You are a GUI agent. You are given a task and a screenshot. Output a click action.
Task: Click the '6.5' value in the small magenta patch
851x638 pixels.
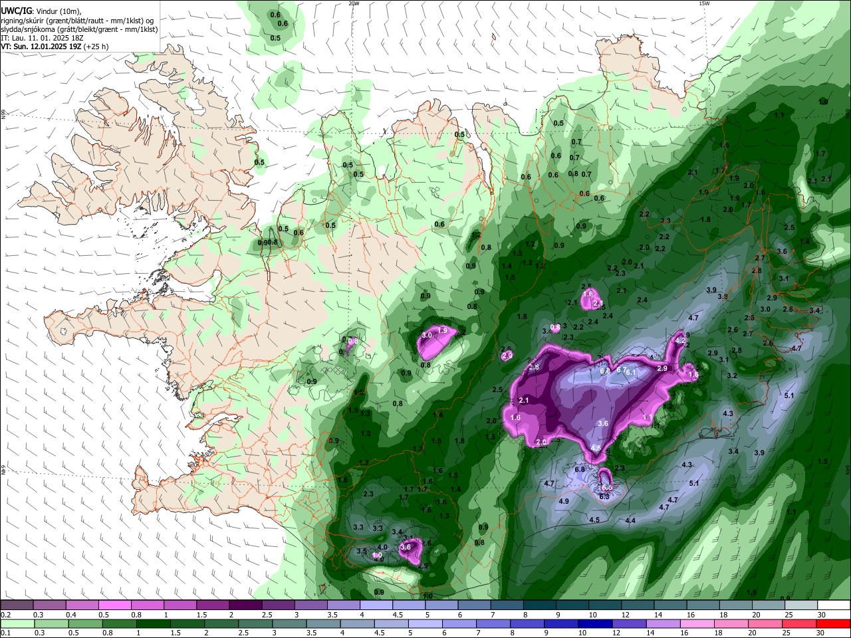coord(607,488)
